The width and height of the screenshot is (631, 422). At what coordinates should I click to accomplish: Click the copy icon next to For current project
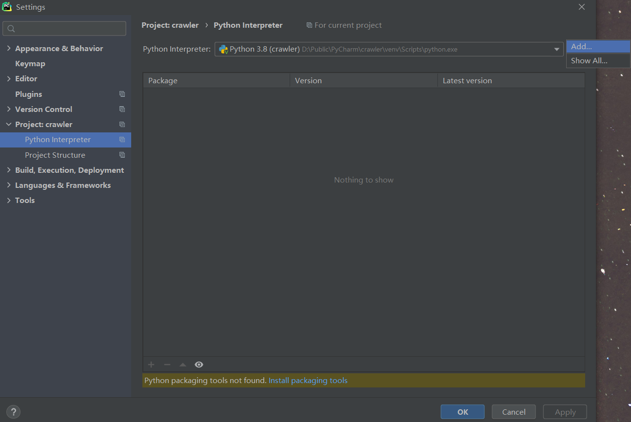(309, 25)
